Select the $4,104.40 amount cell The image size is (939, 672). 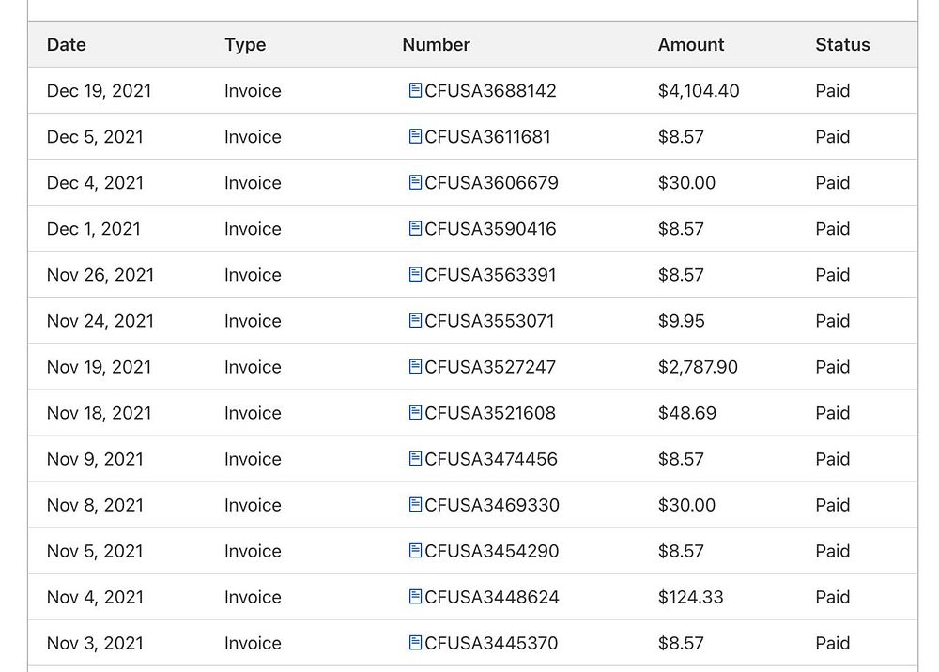(x=699, y=91)
